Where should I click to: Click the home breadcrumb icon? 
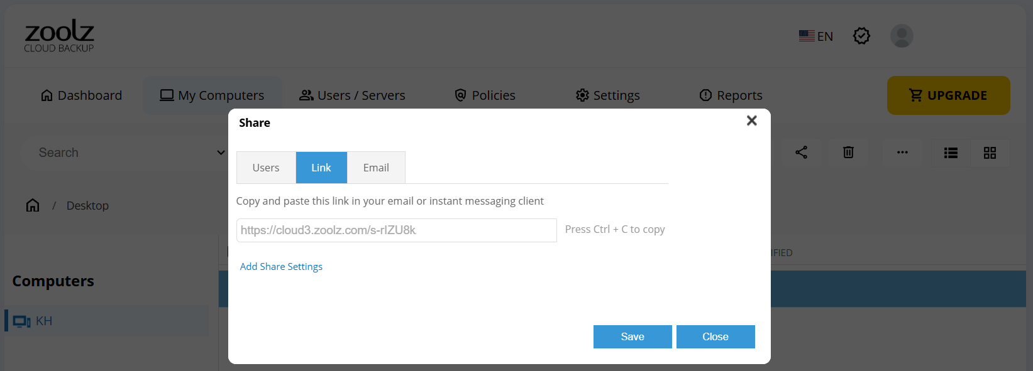point(33,205)
